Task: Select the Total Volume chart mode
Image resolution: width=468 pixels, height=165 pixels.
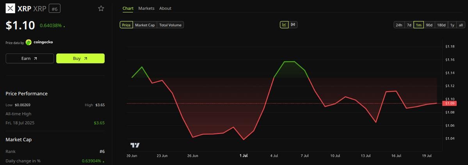Action: (170, 25)
